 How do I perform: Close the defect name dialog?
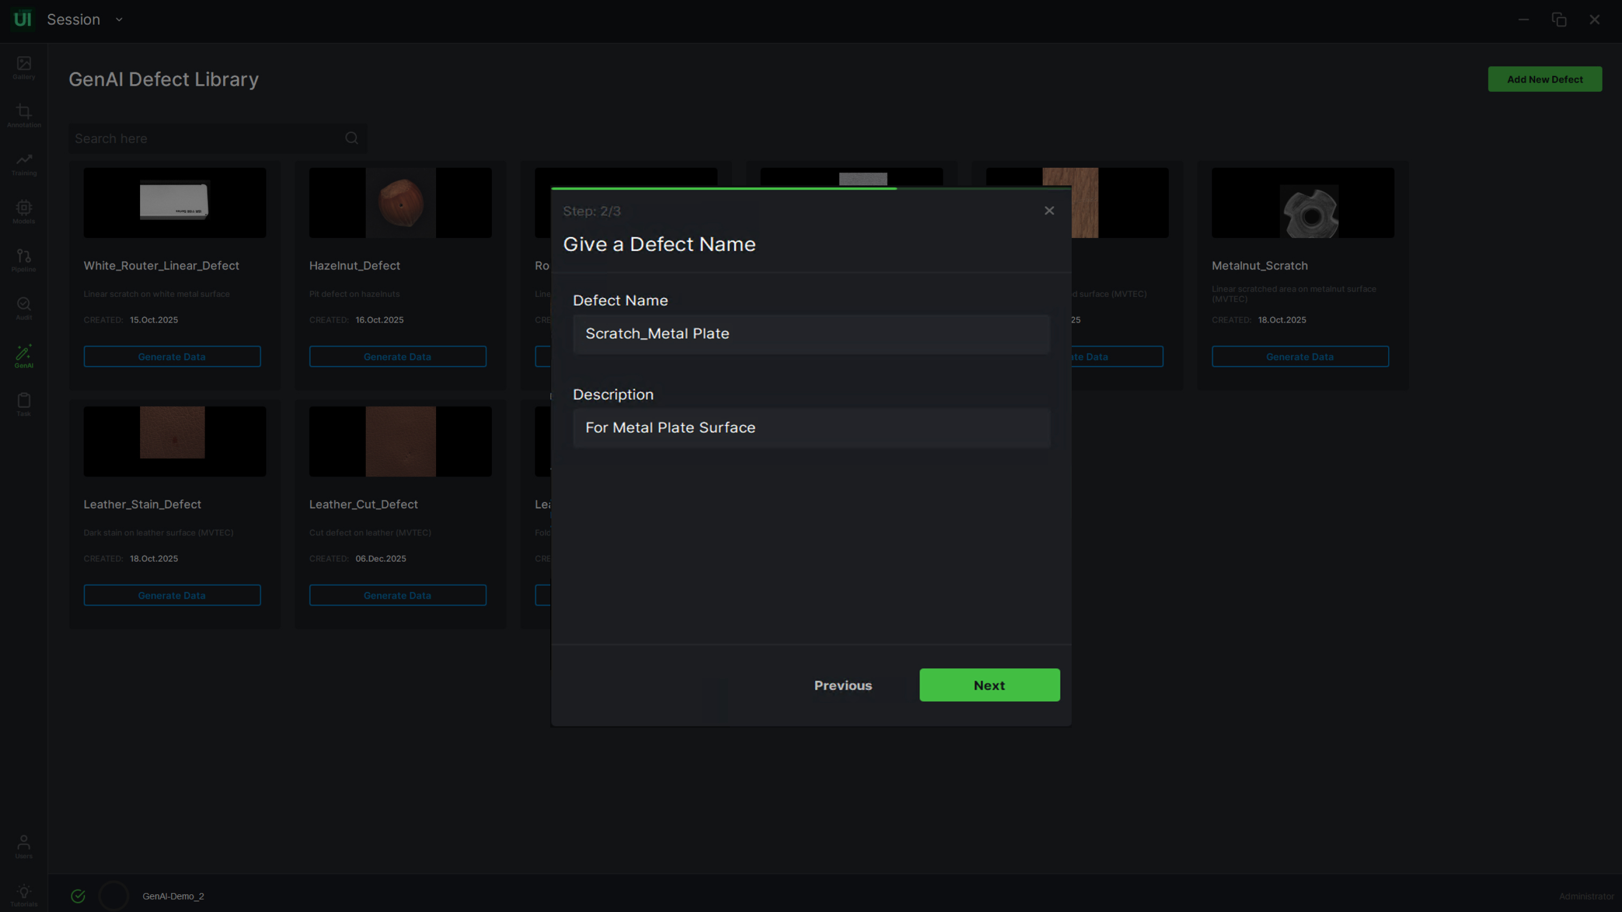tap(1049, 211)
